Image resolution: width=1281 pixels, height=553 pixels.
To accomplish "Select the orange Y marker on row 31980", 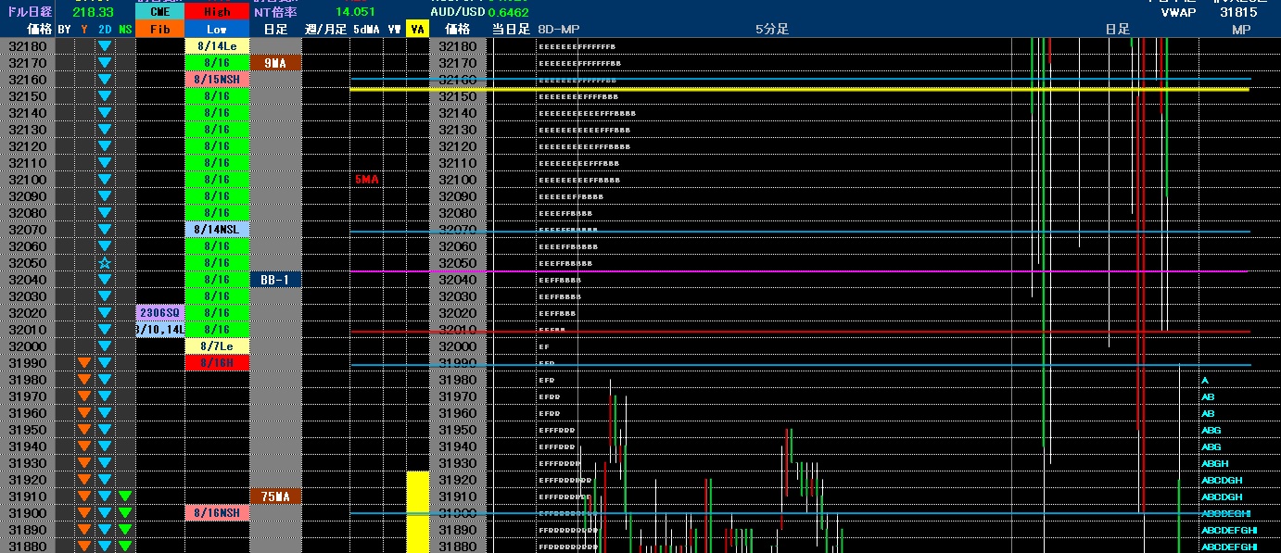I will (84, 380).
